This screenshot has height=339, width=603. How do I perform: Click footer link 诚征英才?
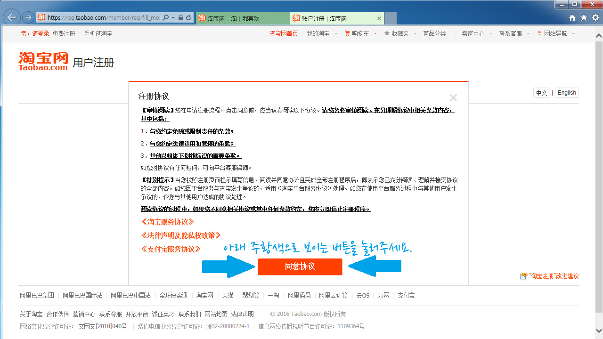163,314
